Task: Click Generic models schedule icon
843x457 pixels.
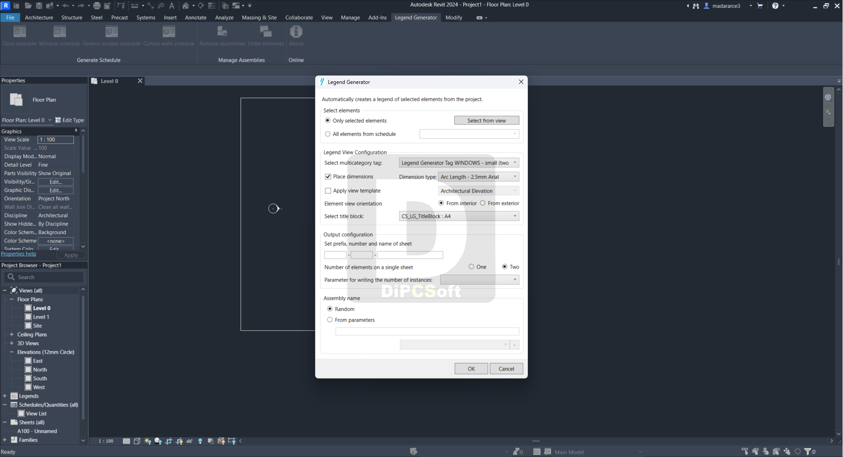Action: pos(112,32)
